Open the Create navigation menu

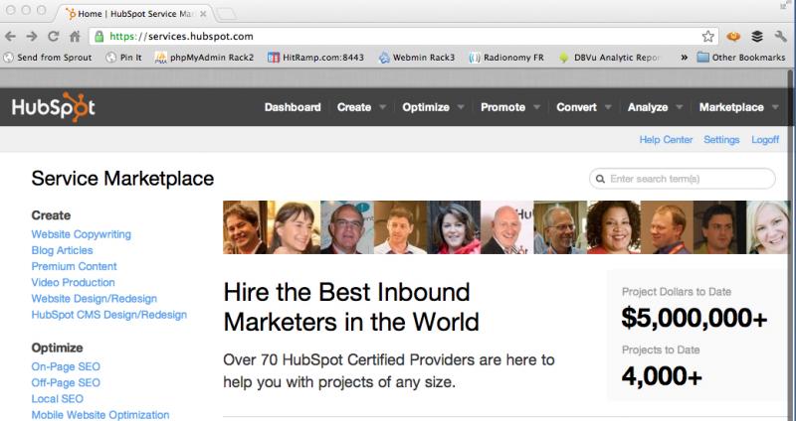coord(354,107)
